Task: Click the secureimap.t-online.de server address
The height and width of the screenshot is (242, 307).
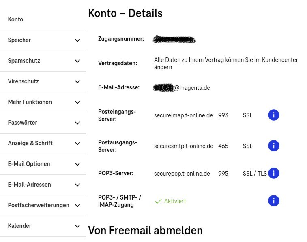Action: 183,115
